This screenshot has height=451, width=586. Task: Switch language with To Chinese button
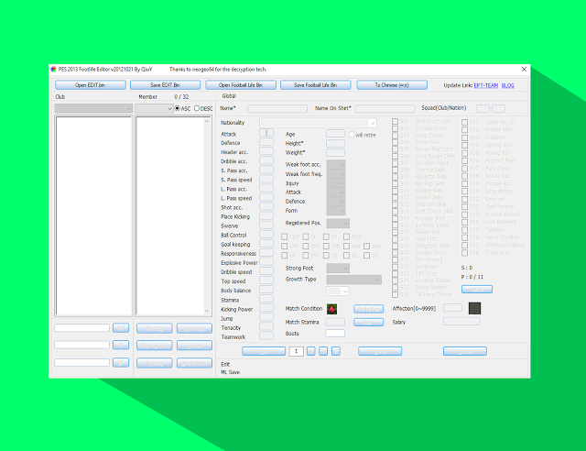pos(392,85)
